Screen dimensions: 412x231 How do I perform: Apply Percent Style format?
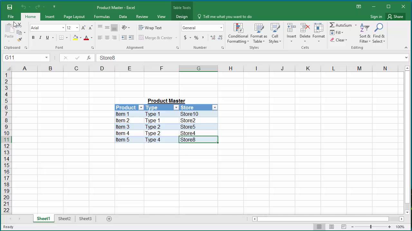point(196,38)
